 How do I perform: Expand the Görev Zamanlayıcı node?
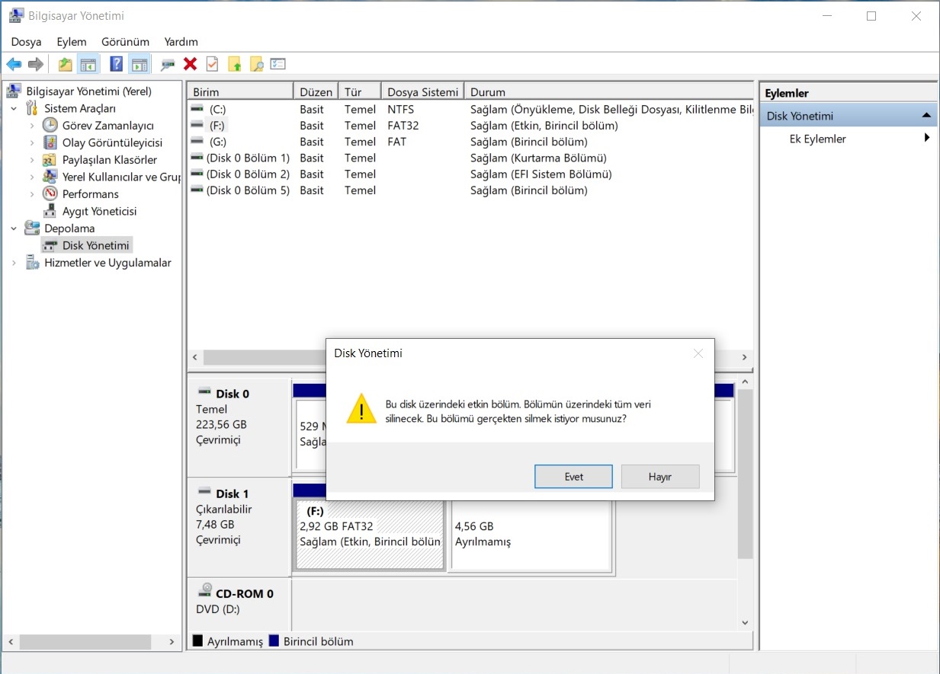coord(32,126)
